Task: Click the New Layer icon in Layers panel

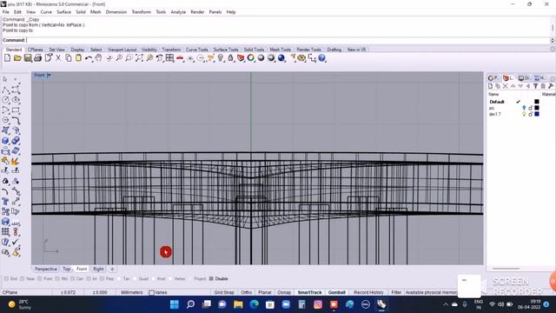Action: (490, 86)
